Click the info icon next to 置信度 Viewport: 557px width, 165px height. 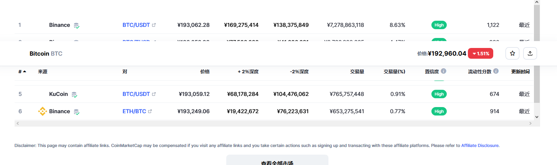click(x=444, y=71)
